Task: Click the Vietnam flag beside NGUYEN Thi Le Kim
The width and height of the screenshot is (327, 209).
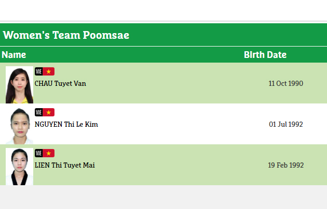Action: 49,112
